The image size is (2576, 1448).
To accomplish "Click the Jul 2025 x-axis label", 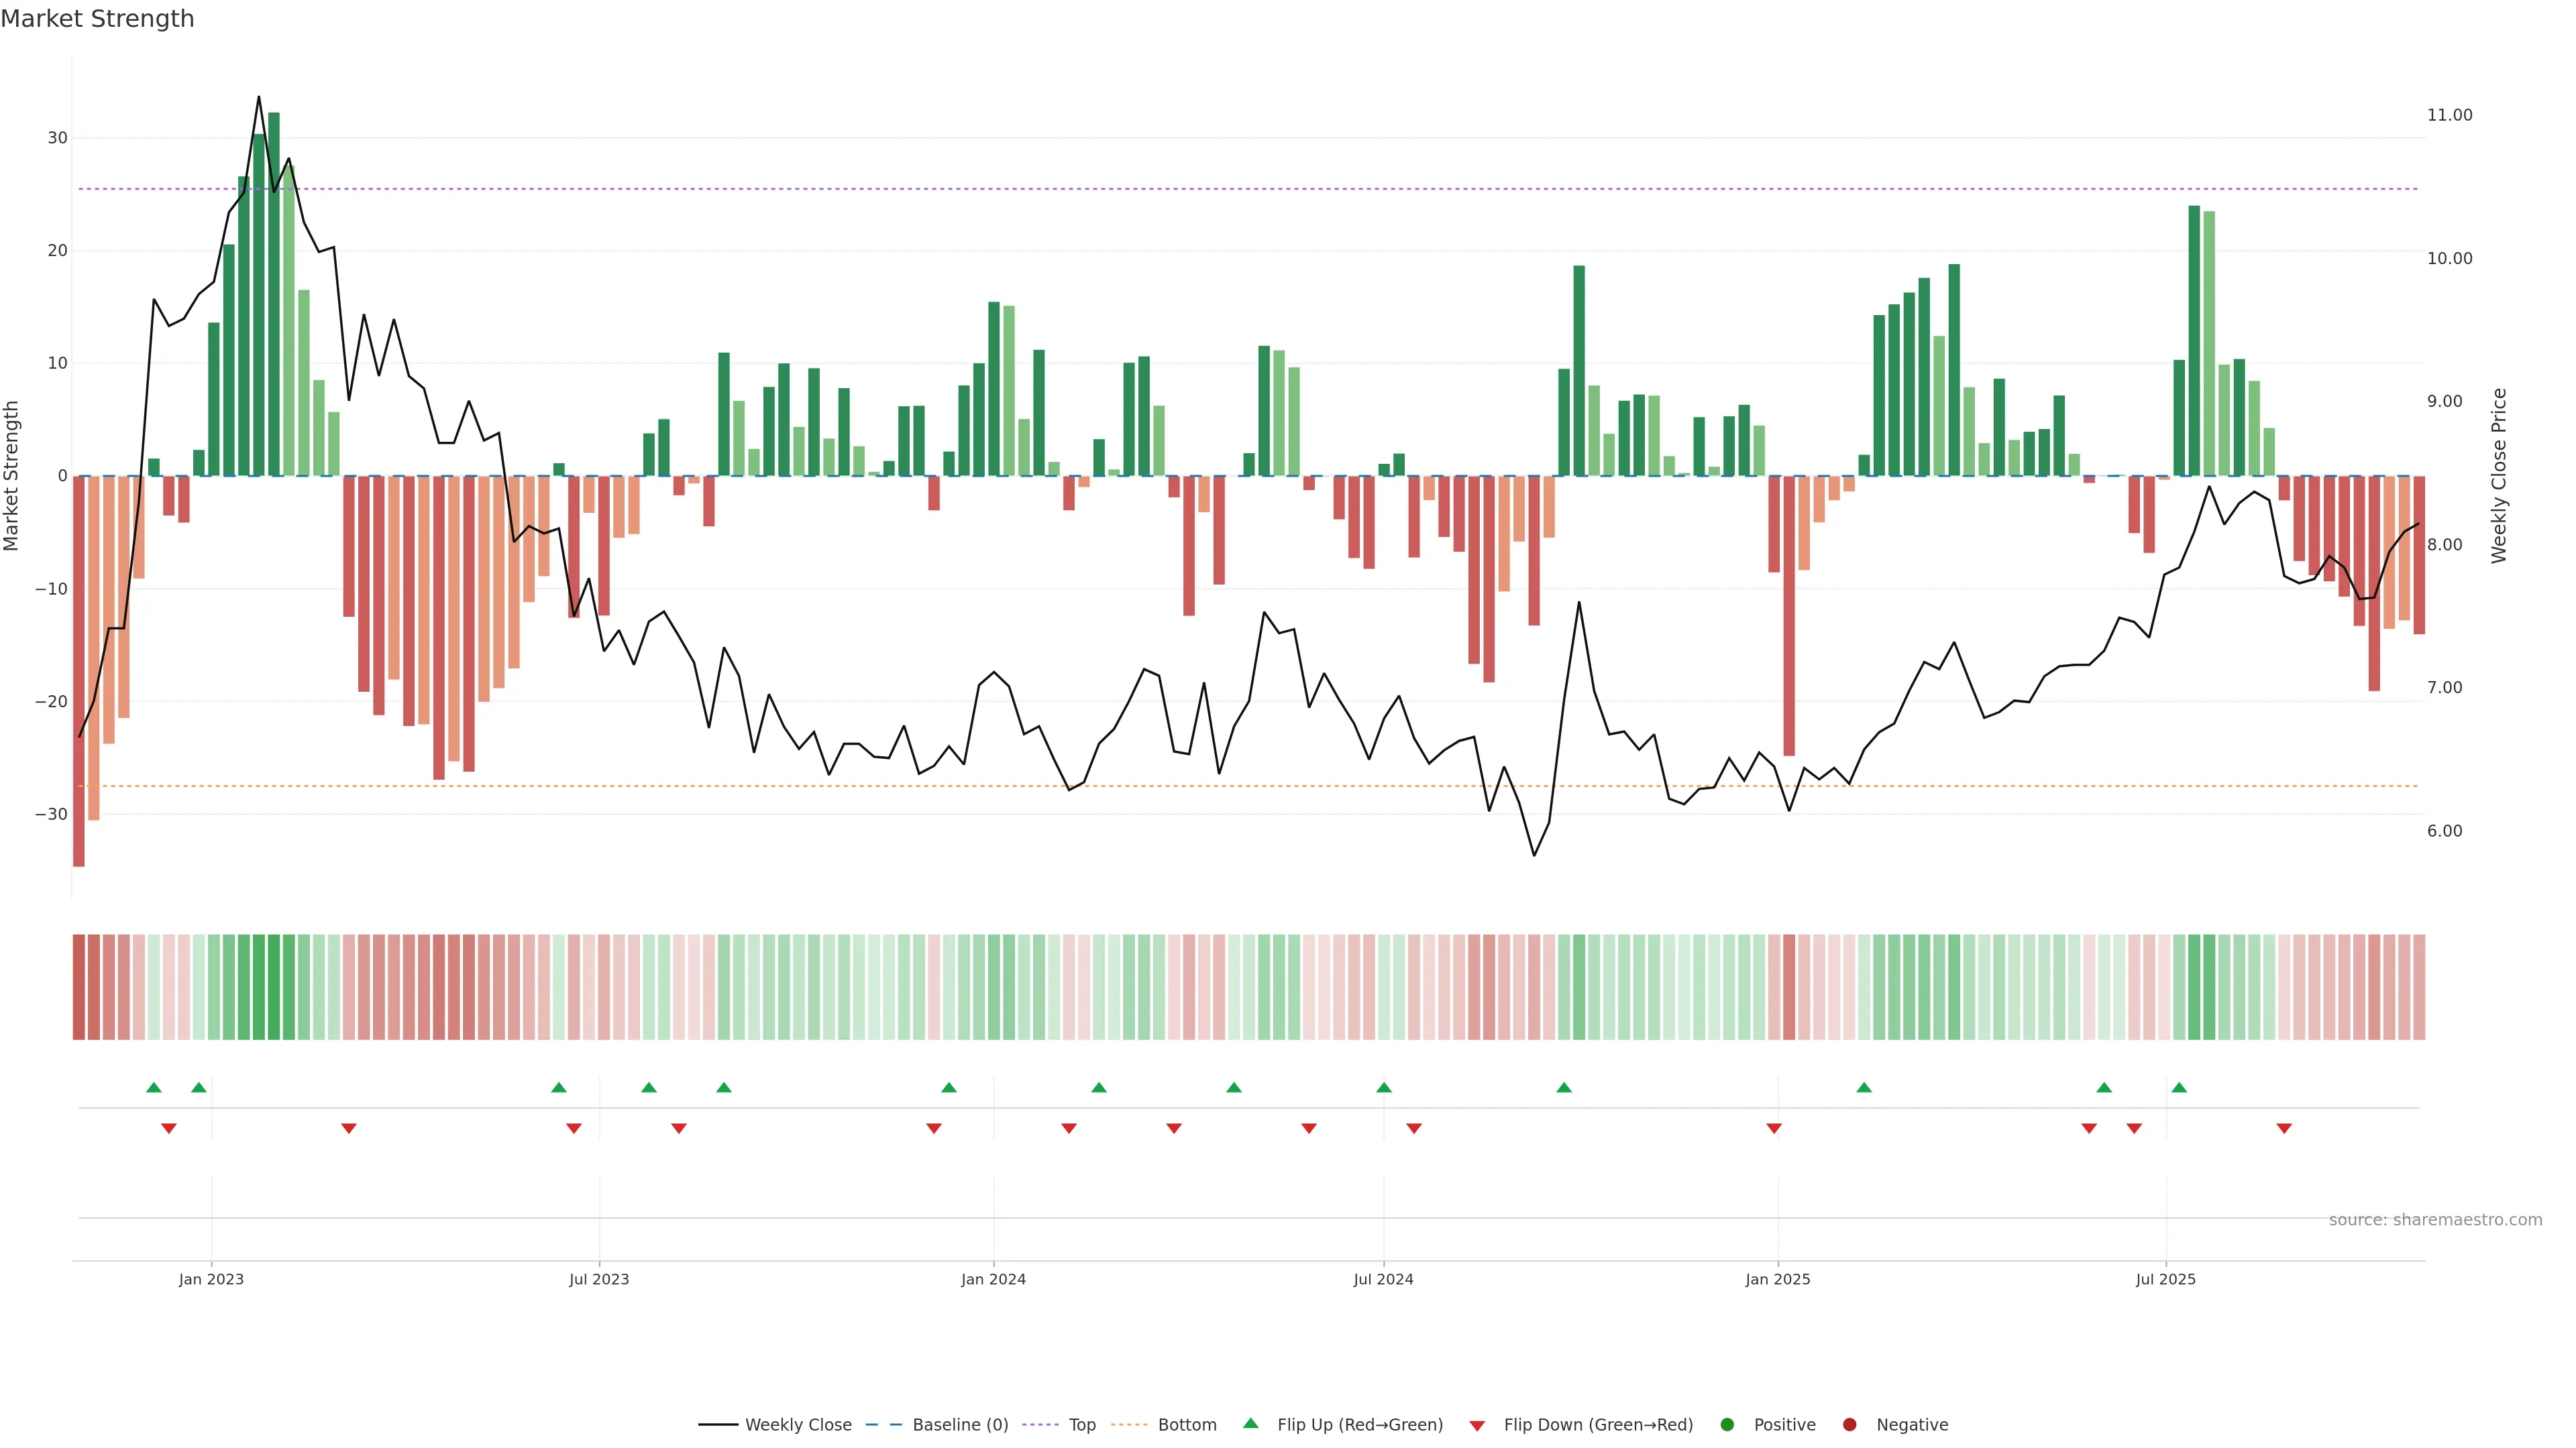I will click(x=2165, y=1279).
